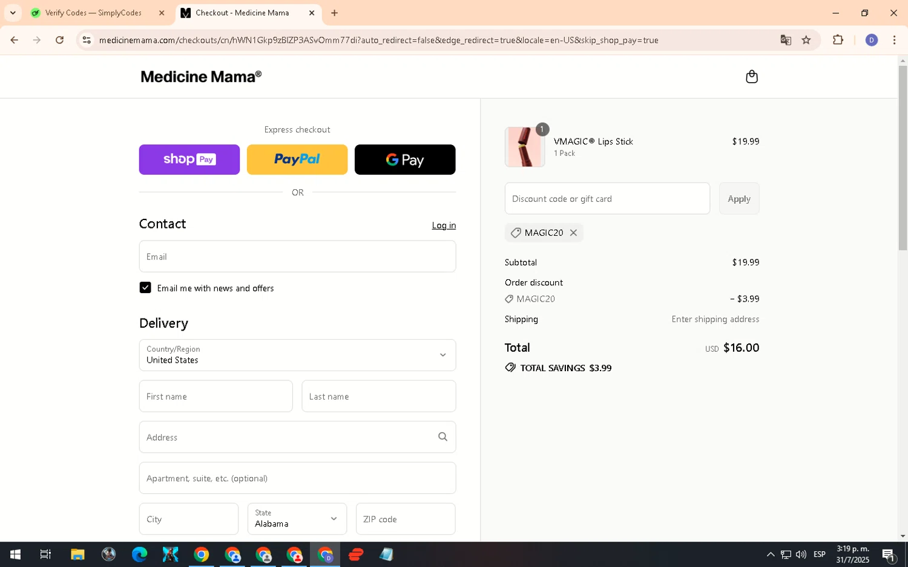
Task: Close the Verify Codes SimplyCodes tab
Action: coord(162,13)
